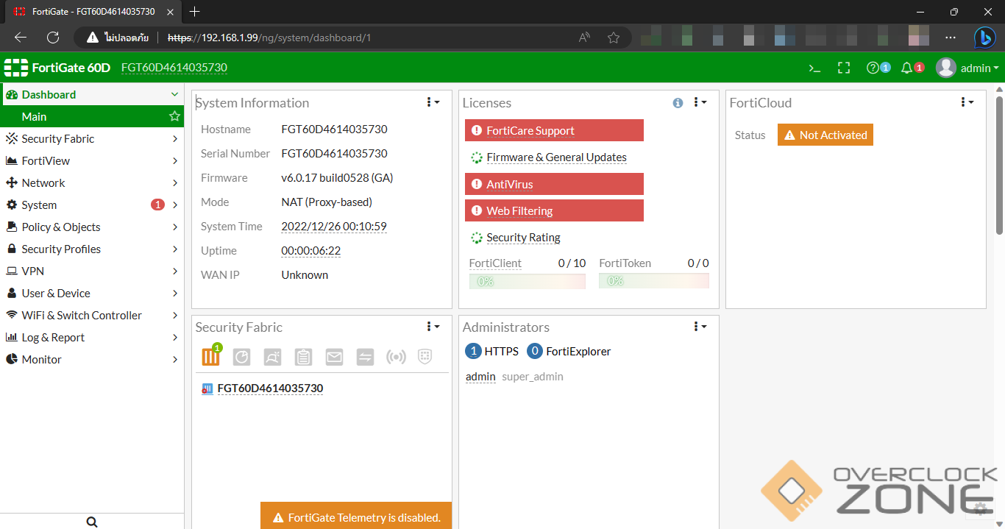Open the notifications bell icon
This screenshot has height=529, width=1005.
tap(906, 68)
